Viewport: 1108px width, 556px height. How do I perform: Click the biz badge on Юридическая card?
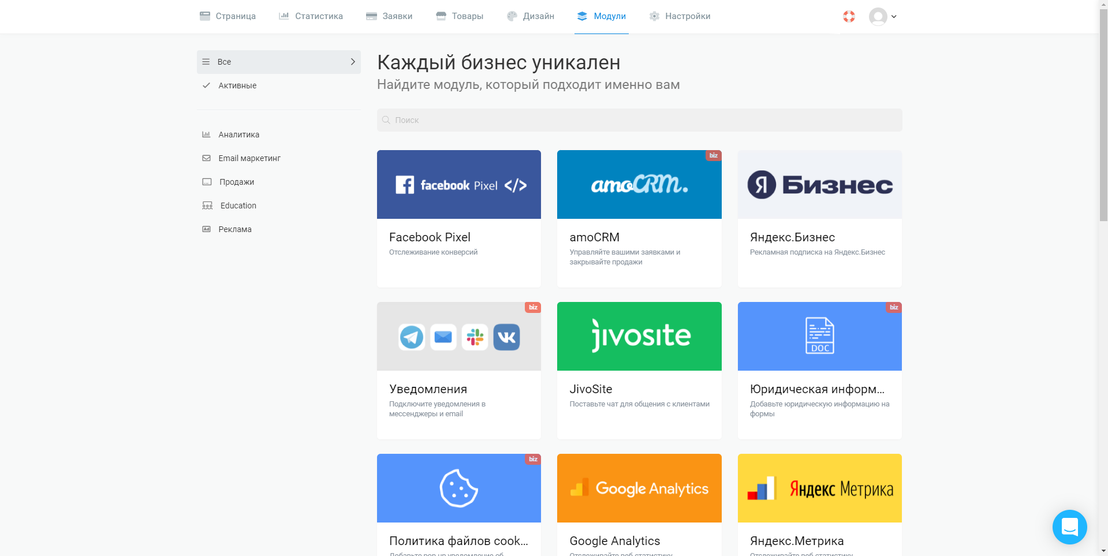pos(894,307)
